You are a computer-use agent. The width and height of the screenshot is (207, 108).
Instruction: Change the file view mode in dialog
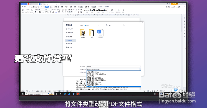[110, 25]
